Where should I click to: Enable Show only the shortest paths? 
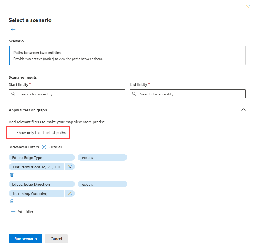coord(12,133)
